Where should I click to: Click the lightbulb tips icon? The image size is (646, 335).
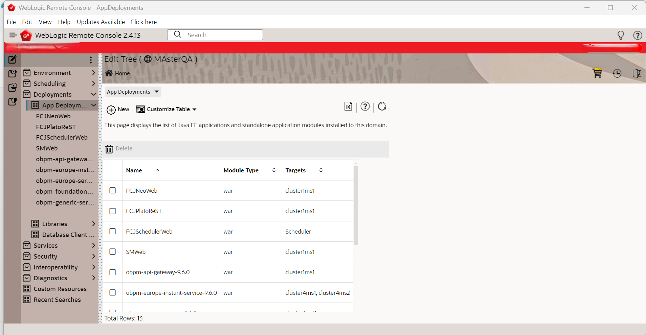[621, 35]
